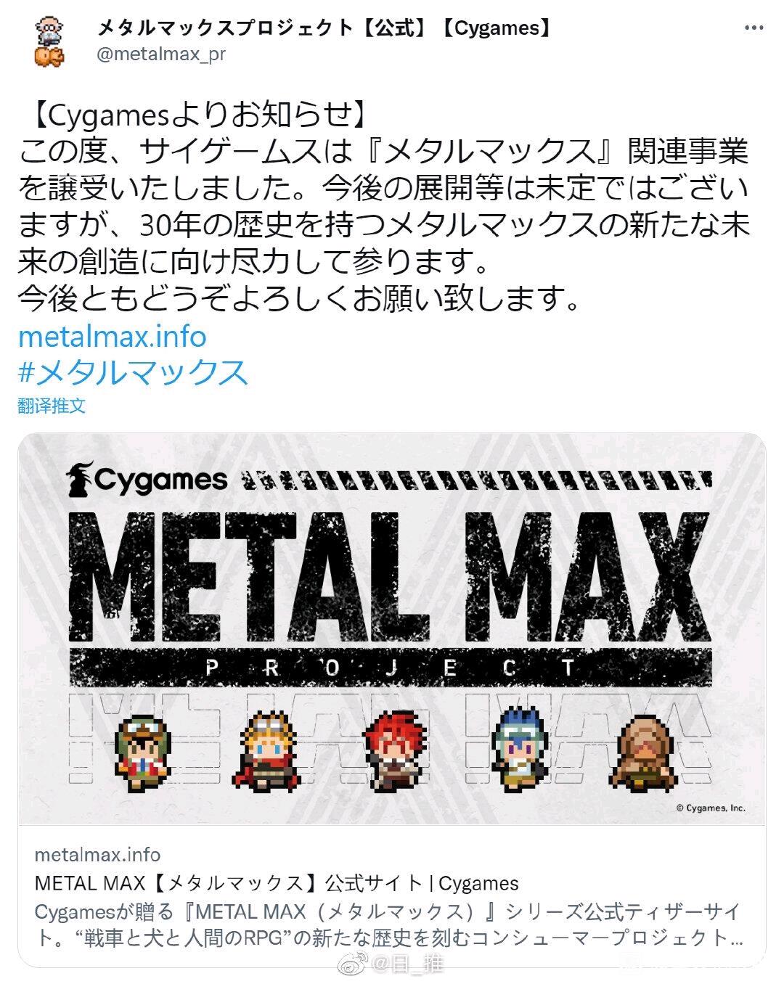Open the METAL MAX 公式サイト card title
Screen dimensions: 784x984
coord(277,883)
